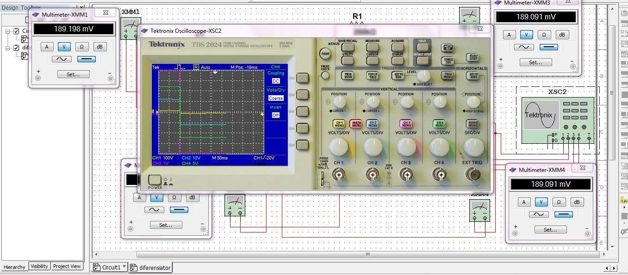Image resolution: width=628 pixels, height=275 pixels.
Task: Click the CH1 VOLTS/DIV knob
Action: [339, 147]
